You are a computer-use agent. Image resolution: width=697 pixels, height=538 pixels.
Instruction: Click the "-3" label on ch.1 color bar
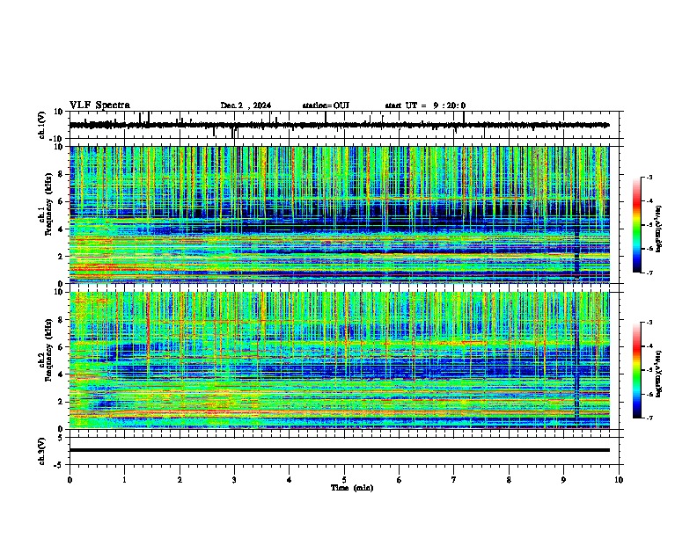pos(649,177)
